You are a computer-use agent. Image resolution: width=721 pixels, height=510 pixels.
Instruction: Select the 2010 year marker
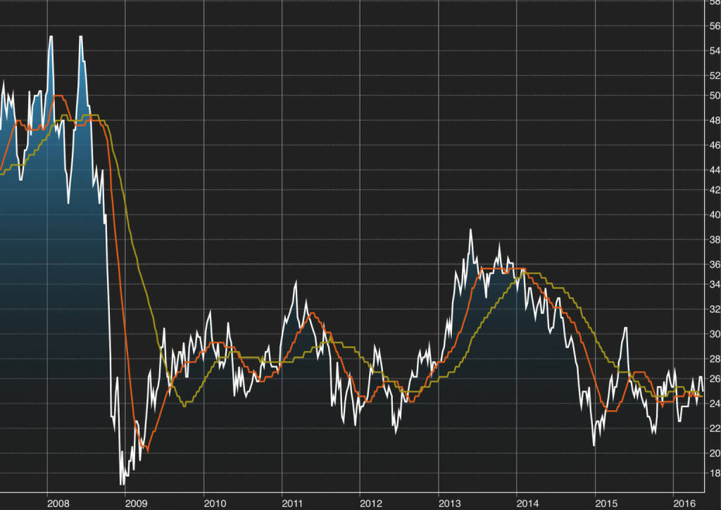[x=215, y=503]
